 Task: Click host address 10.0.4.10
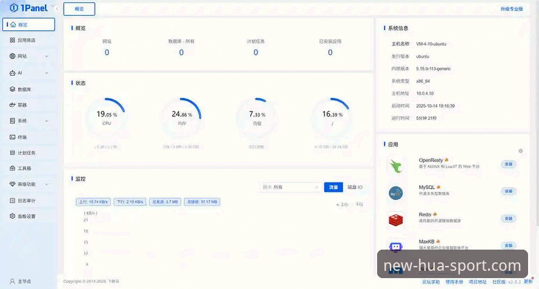[x=425, y=93]
